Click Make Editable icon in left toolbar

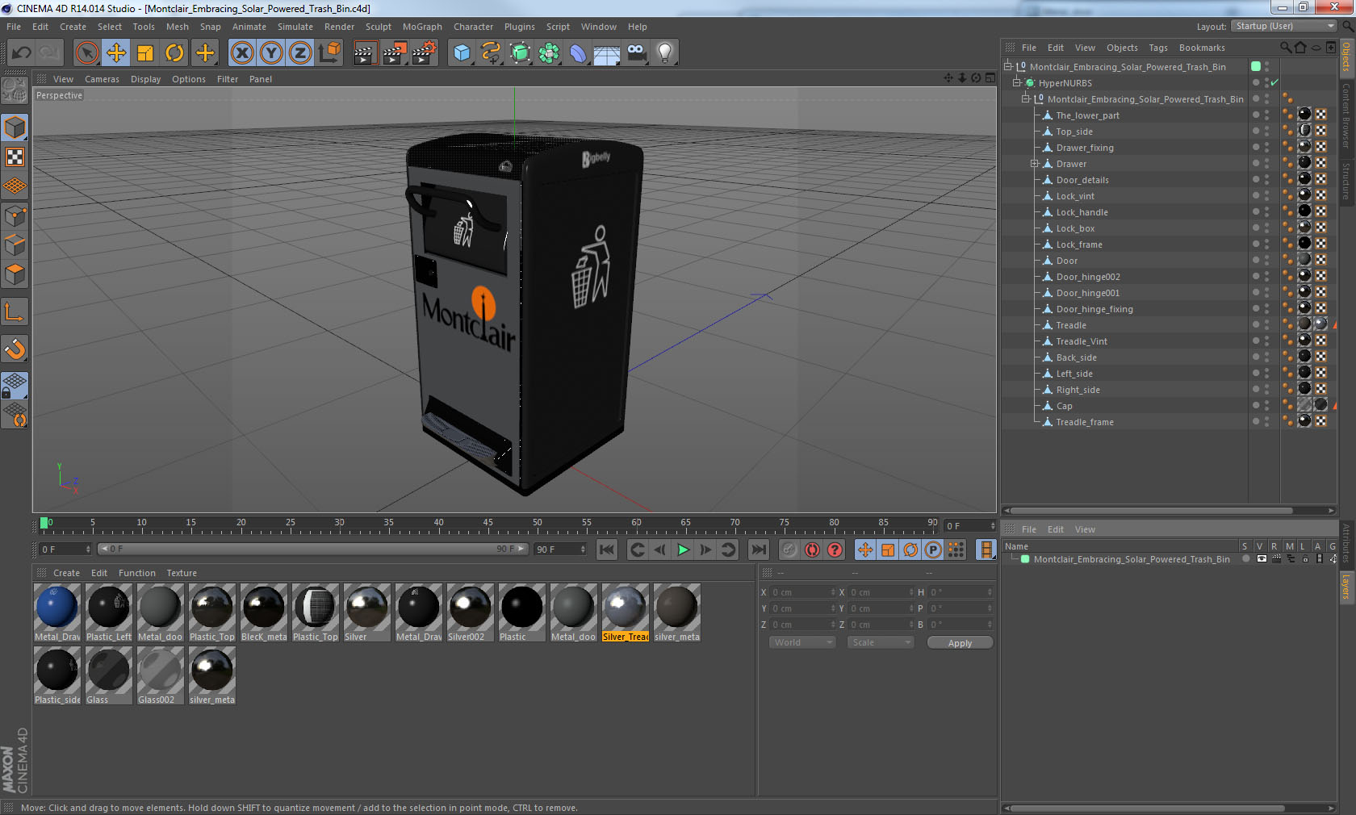point(15,90)
